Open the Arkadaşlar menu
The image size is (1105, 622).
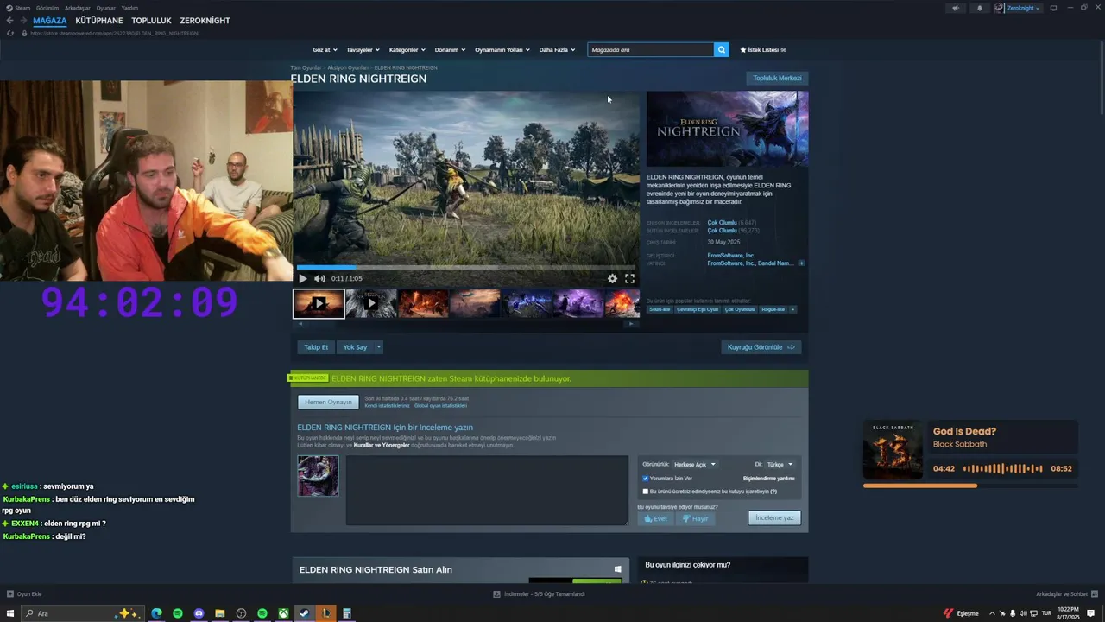(x=77, y=8)
